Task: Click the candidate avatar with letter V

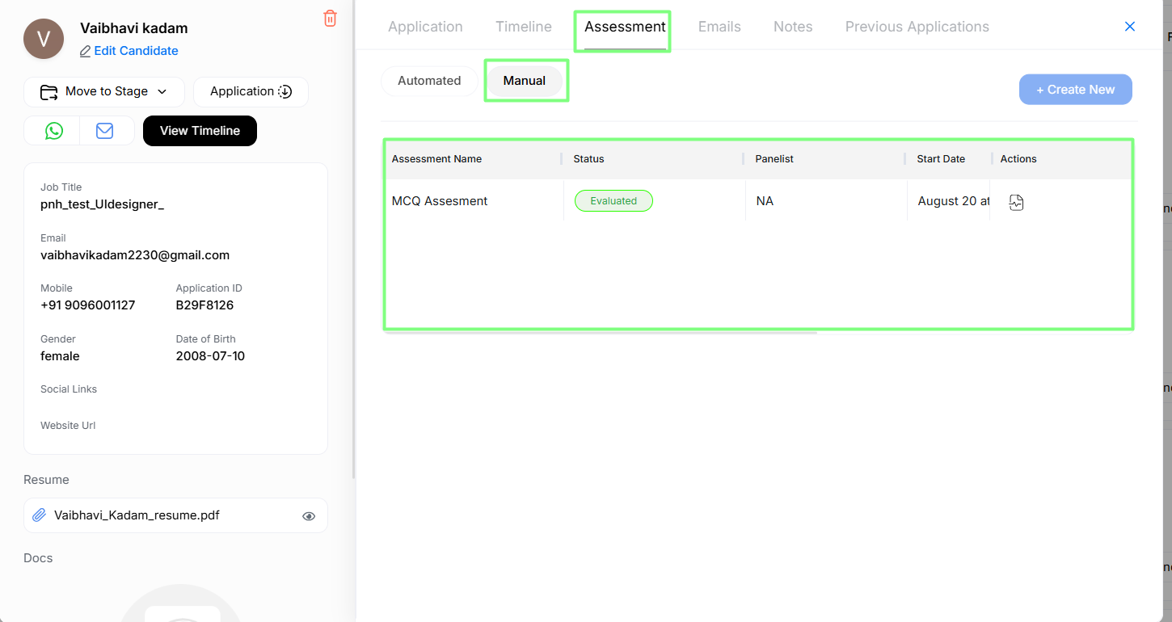Action: pos(44,39)
